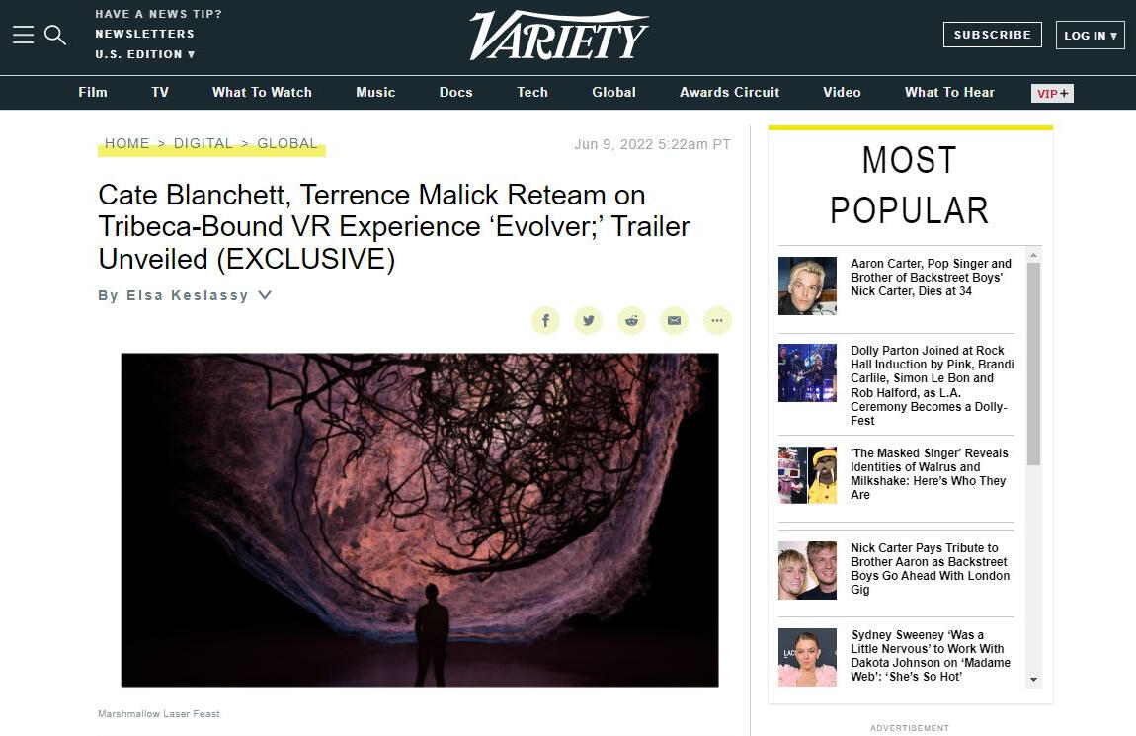Screen dimensions: 1136x736
Task: Share article via email icon
Action: pos(674,320)
